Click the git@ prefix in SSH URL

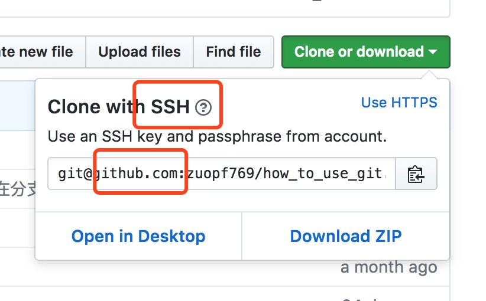pos(76,174)
